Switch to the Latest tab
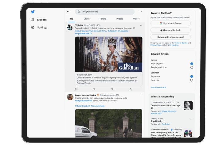Viewport: 219px width, 147px height. coord(86,19)
